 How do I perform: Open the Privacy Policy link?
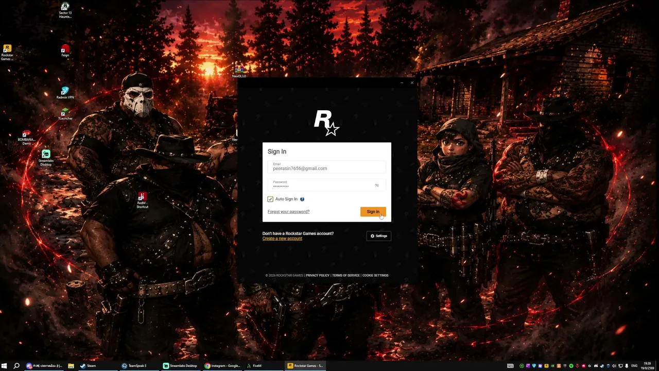317,275
